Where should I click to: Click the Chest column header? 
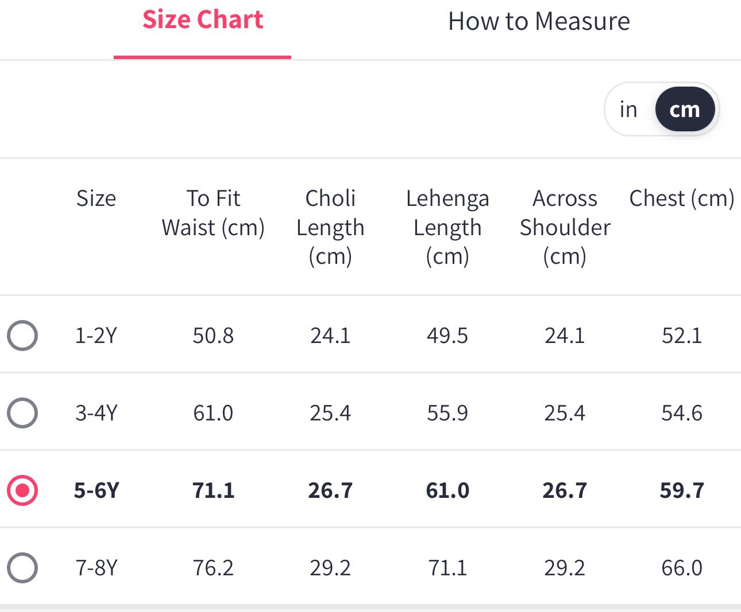pos(681,198)
